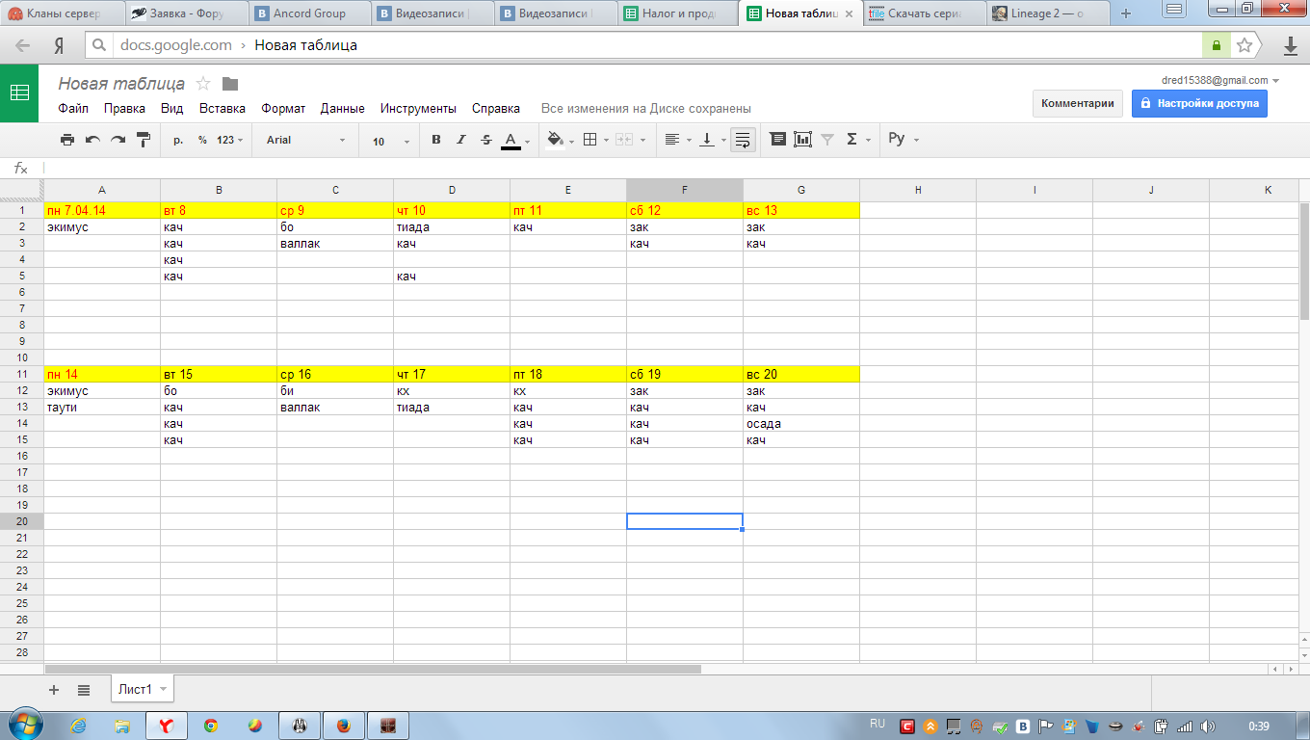Insert a comment via toolbar icon
The height and width of the screenshot is (740, 1310).
[778, 140]
